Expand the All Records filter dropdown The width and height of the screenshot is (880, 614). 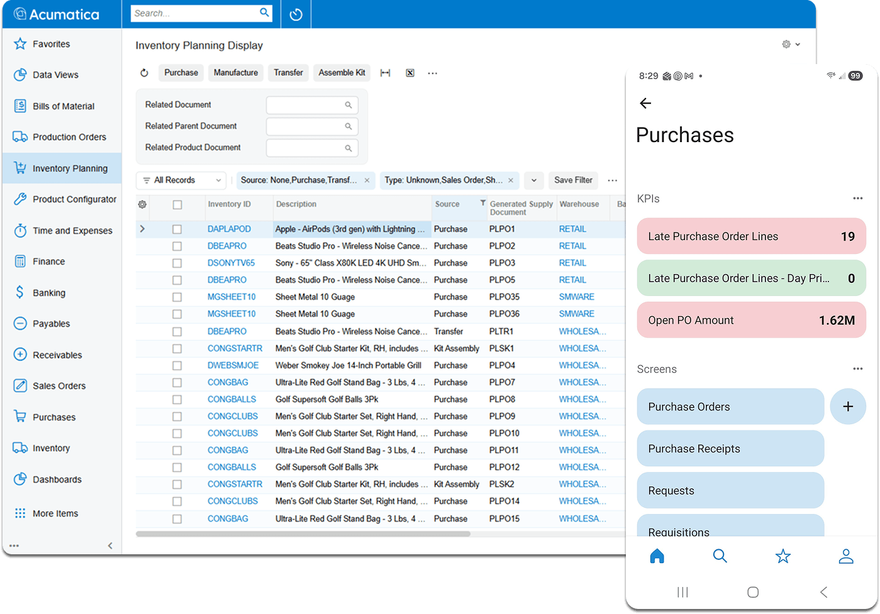pos(181,180)
